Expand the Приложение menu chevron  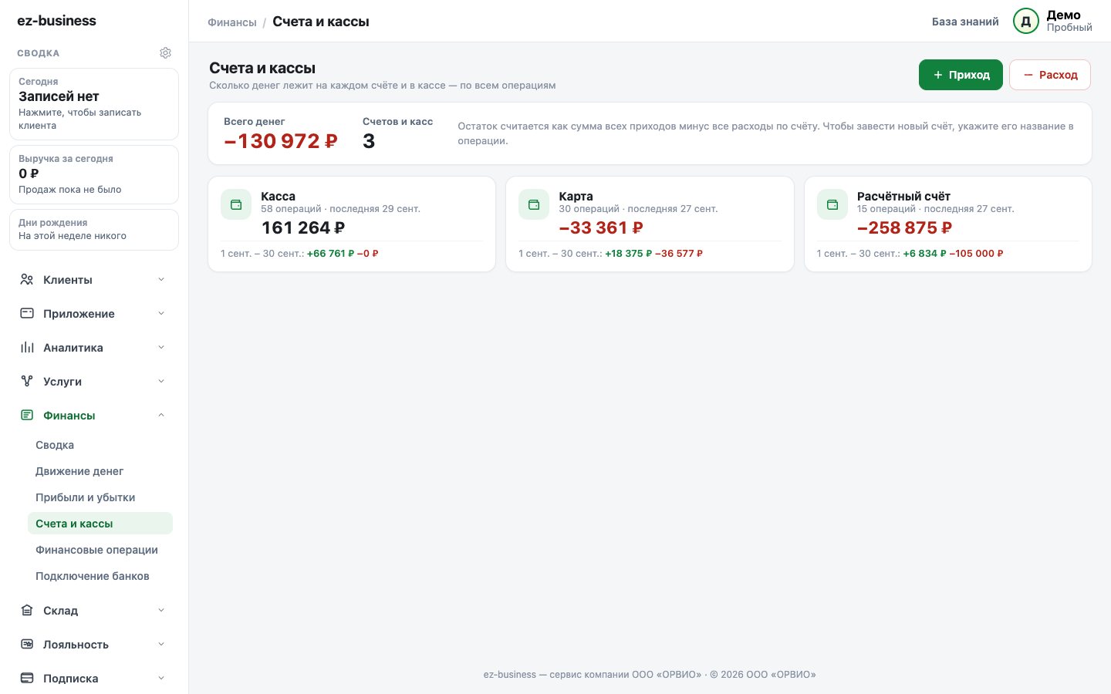(x=161, y=314)
